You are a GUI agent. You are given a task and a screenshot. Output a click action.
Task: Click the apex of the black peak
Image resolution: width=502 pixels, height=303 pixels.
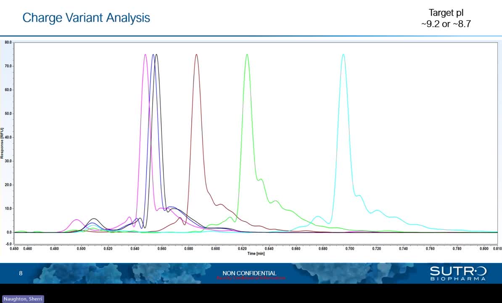tap(156, 54)
